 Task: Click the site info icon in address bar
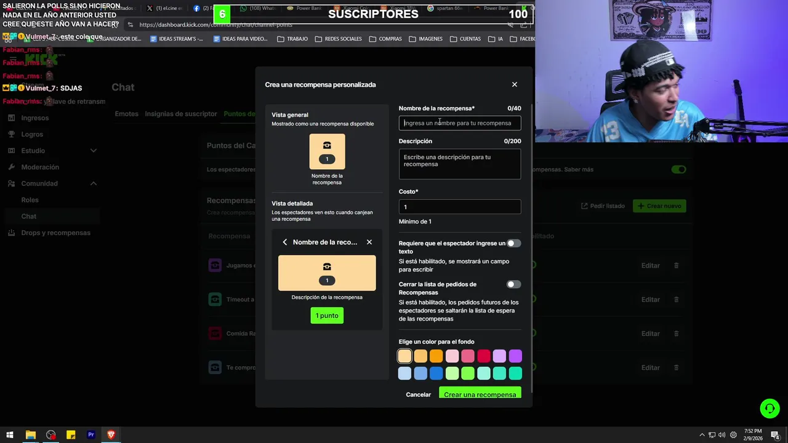coord(130,25)
